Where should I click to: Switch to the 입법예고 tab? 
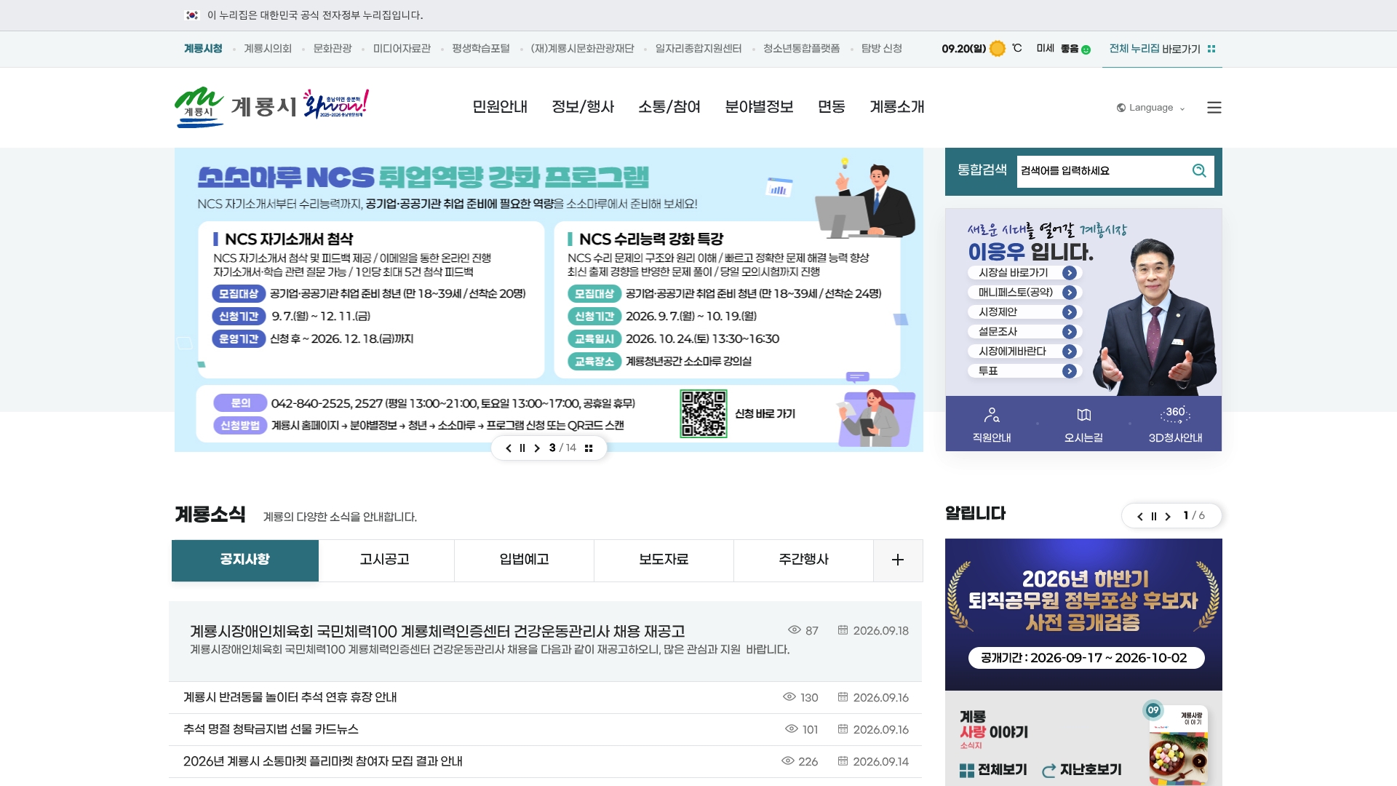[525, 560]
